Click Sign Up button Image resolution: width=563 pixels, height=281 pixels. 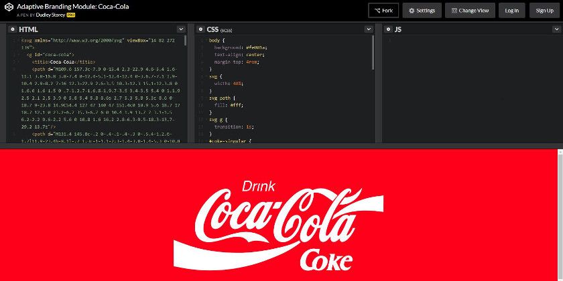coord(545,11)
